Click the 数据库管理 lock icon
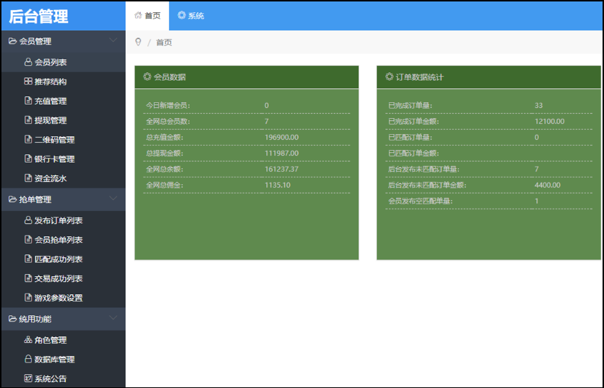 28,359
